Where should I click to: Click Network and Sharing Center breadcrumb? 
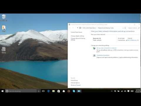point(106,28)
